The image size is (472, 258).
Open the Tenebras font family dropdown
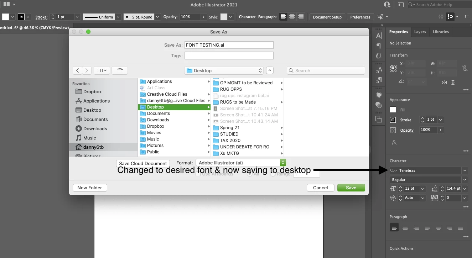point(465,170)
